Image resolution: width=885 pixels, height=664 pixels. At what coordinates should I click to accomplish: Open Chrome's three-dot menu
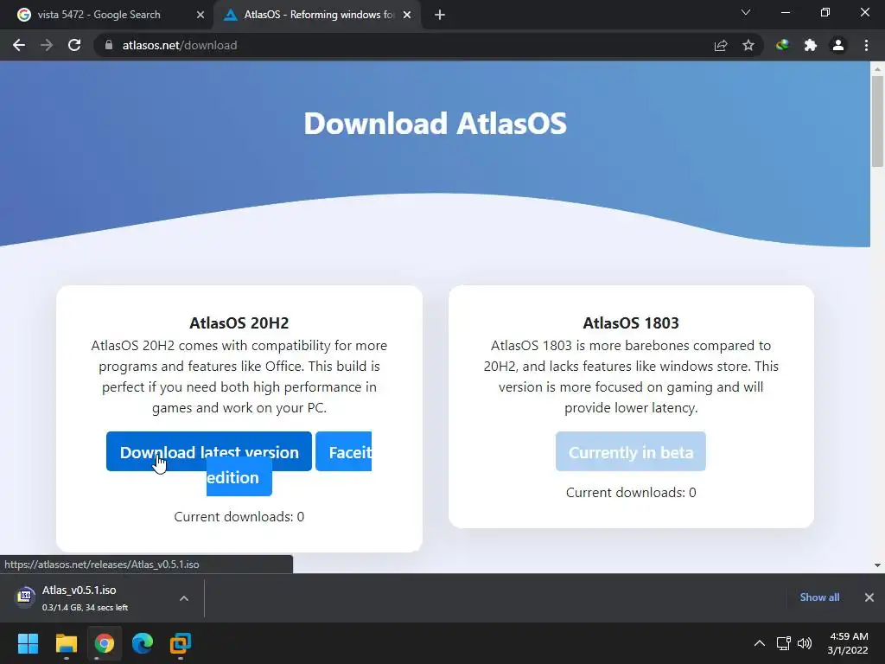[866, 45]
